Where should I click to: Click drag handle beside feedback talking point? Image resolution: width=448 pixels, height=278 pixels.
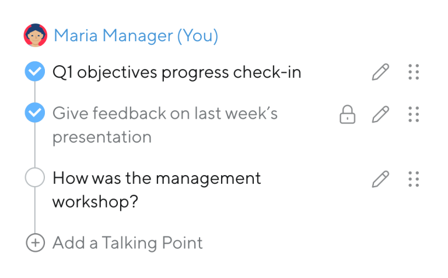click(x=414, y=114)
